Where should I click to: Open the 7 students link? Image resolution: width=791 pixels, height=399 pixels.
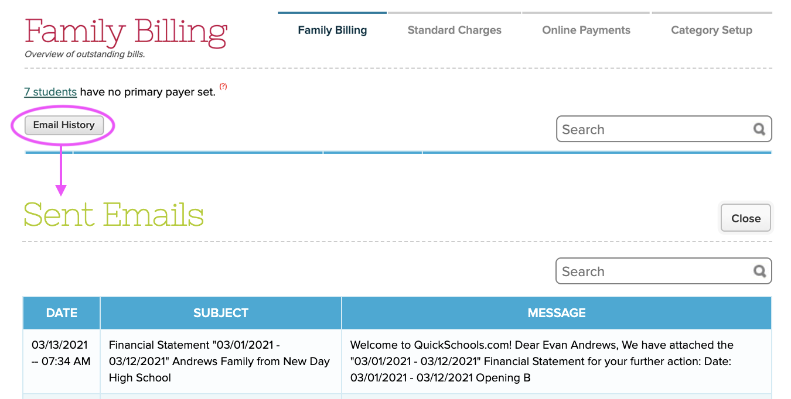(x=50, y=92)
